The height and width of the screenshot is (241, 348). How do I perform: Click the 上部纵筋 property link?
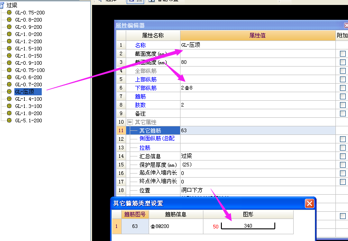(x=145, y=80)
